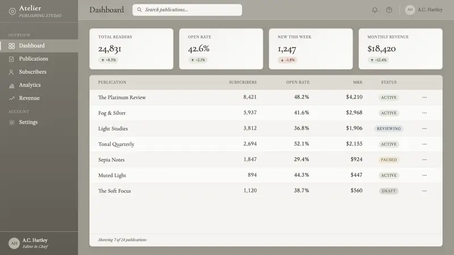The width and height of the screenshot is (454, 255).
Task: Open more options for Tonal Quarterly
Action: click(424, 144)
